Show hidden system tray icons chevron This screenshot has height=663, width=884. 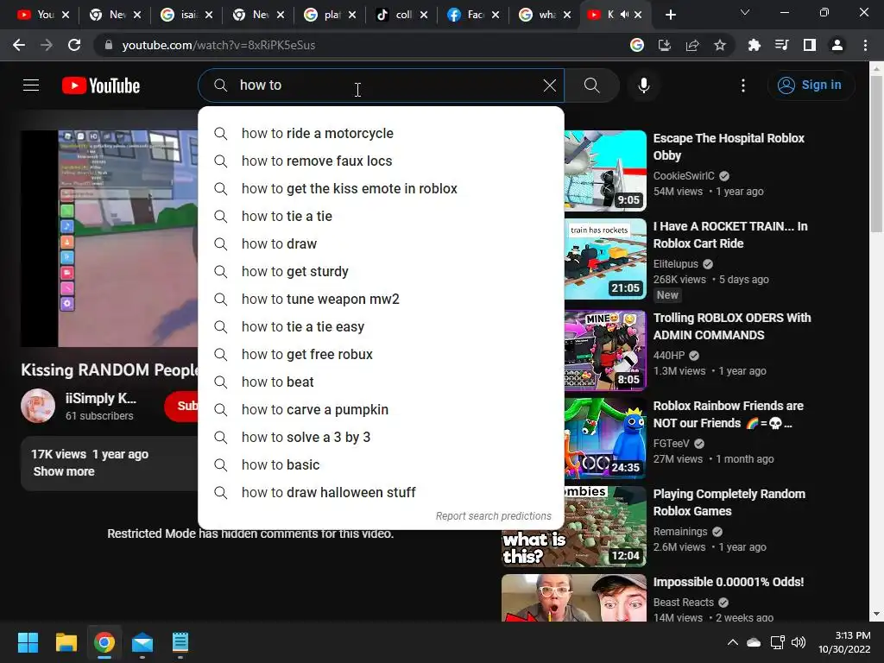[732, 642]
